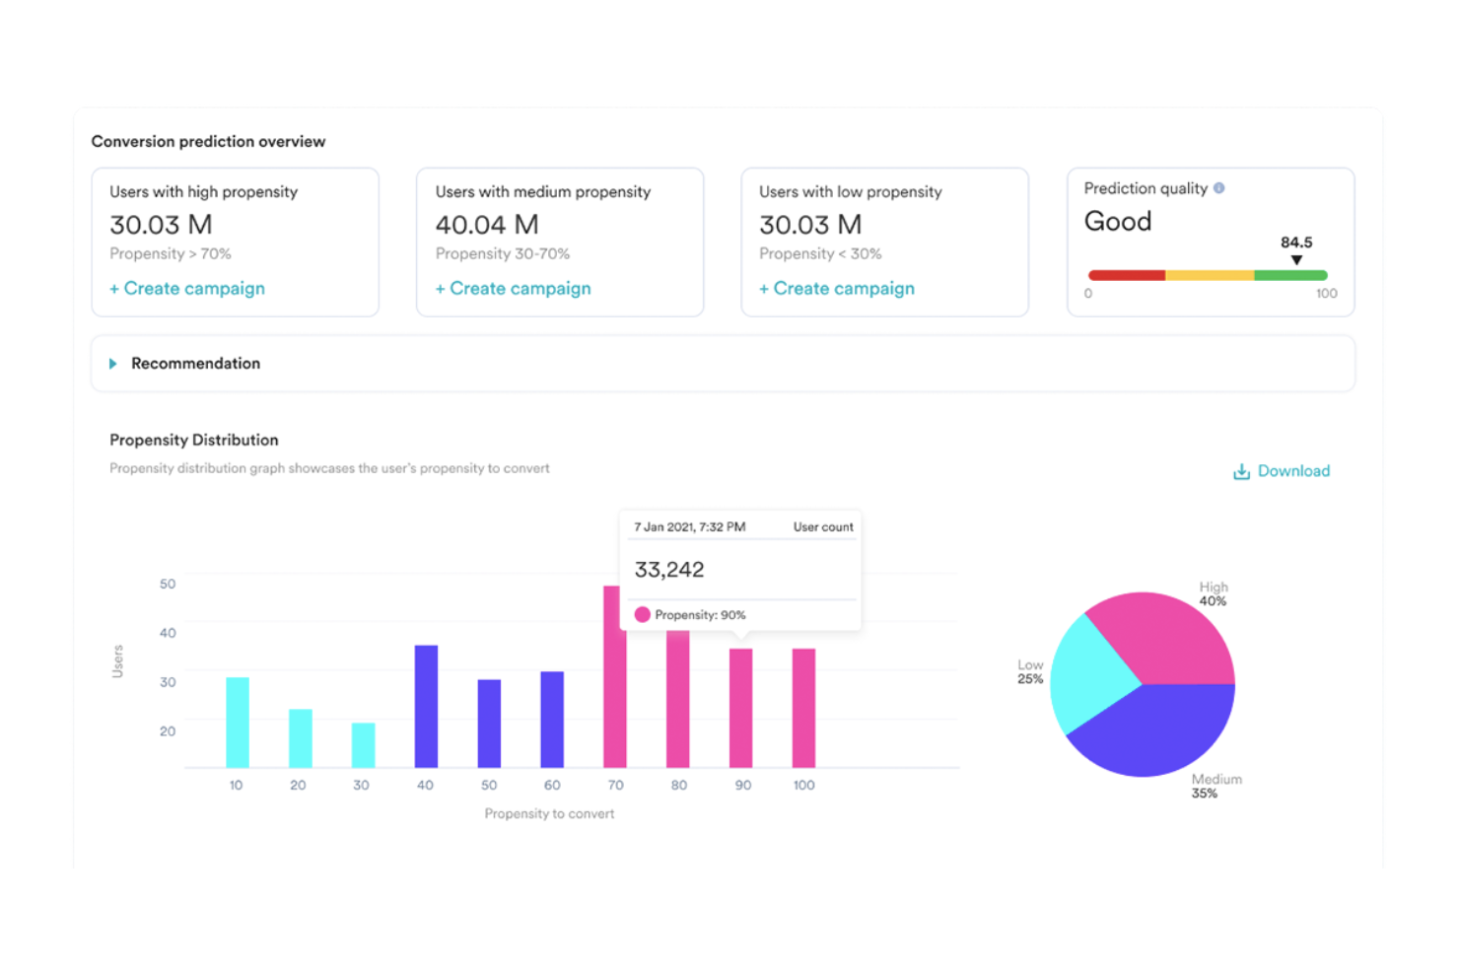Click "30.03 M" in the high propensity card

coord(161,225)
